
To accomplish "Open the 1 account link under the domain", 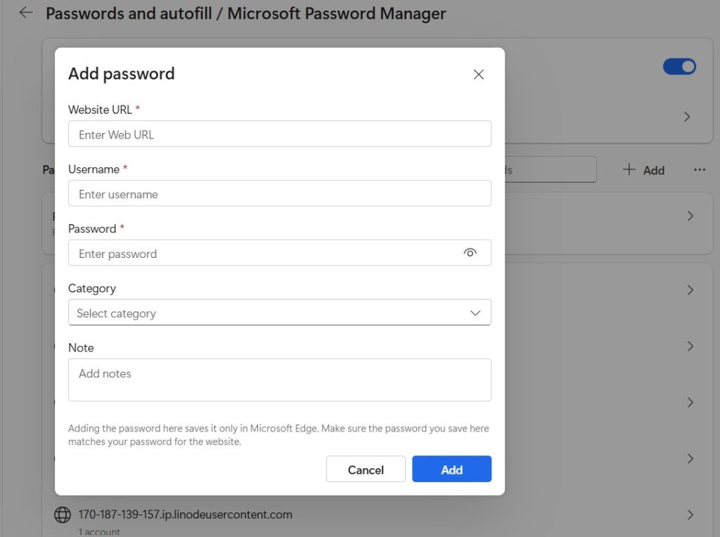I will point(99,531).
